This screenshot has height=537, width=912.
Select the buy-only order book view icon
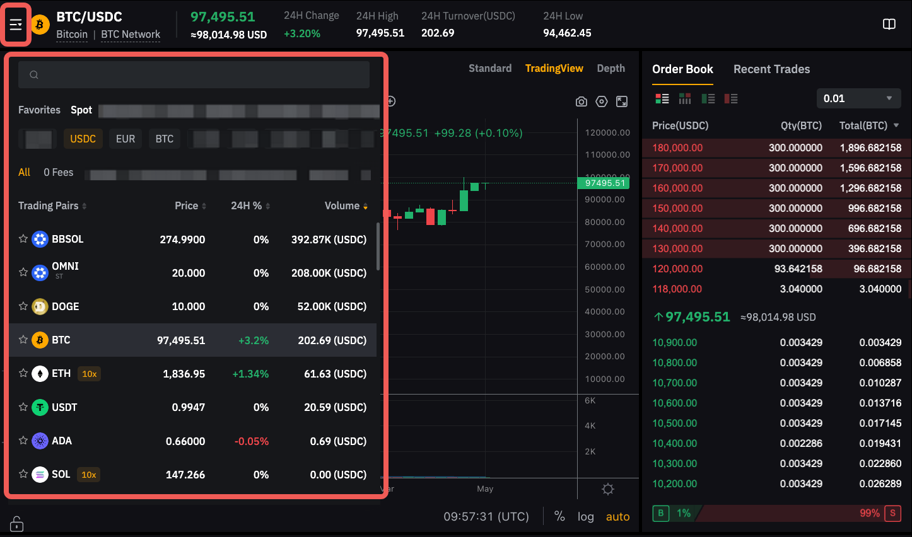coord(708,99)
